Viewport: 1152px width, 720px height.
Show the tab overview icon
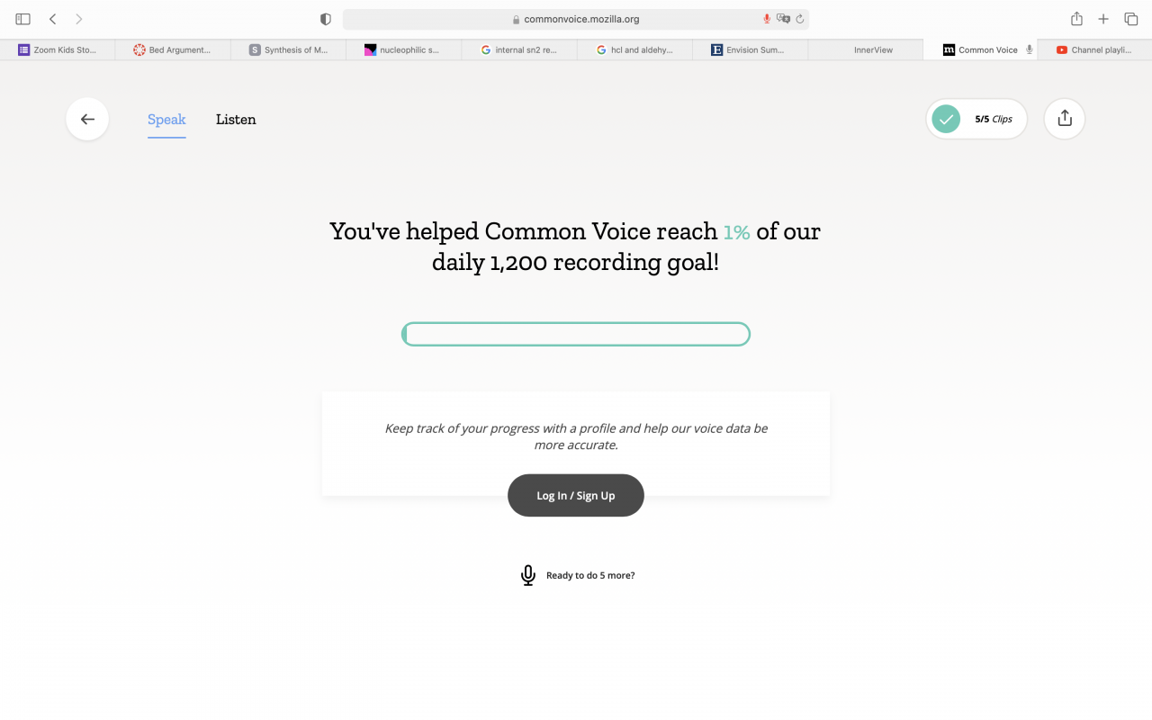[1131, 19]
